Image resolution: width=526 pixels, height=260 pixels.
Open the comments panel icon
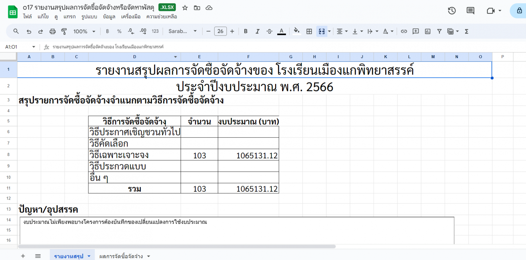coord(470,11)
